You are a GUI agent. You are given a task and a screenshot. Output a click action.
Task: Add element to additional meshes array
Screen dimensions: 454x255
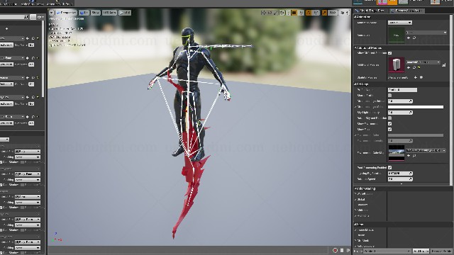(x=416, y=77)
